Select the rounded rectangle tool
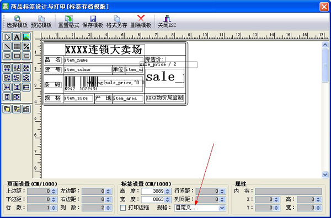 coord(26,56)
